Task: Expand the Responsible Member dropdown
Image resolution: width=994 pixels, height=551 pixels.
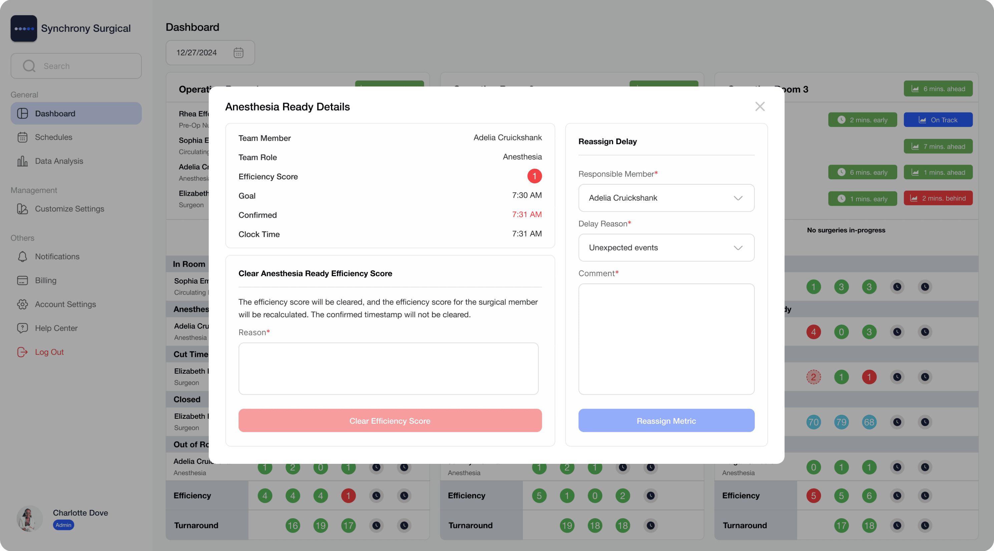Action: coord(666,198)
